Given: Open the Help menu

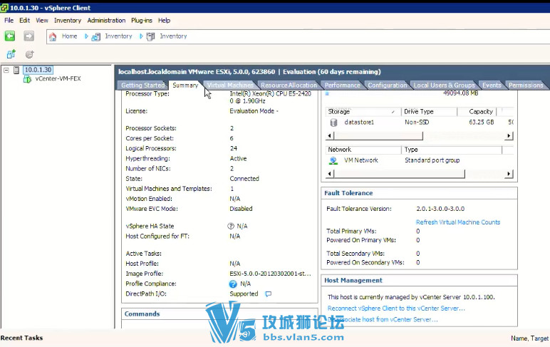Looking at the screenshot, I should click(x=164, y=21).
